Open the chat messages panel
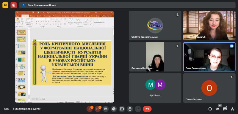Viewport: 238px width, 114px height. 225,109
